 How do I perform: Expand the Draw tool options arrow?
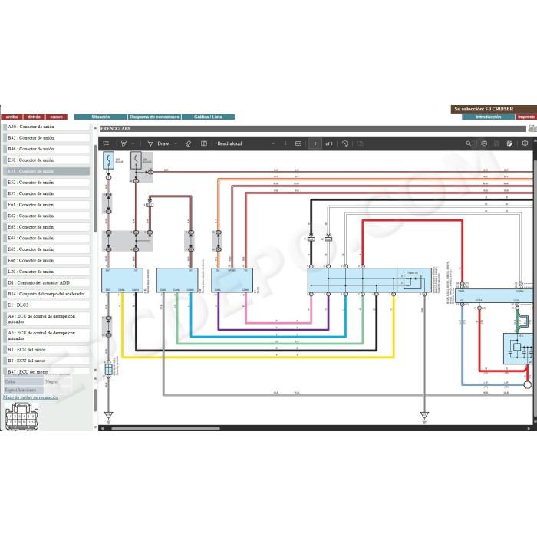coord(176,143)
